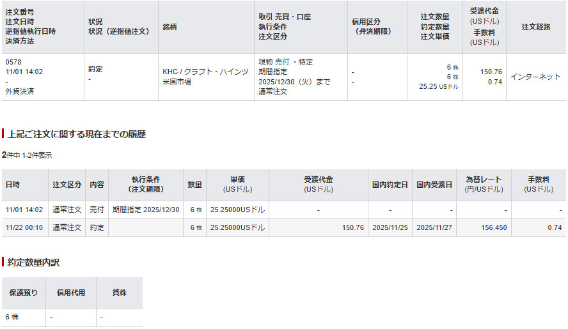Viewport: 568px width, 329px height.
Task: Click the 上記ご注文に関する現在までの履歴 section heading
Action: [x=77, y=134]
